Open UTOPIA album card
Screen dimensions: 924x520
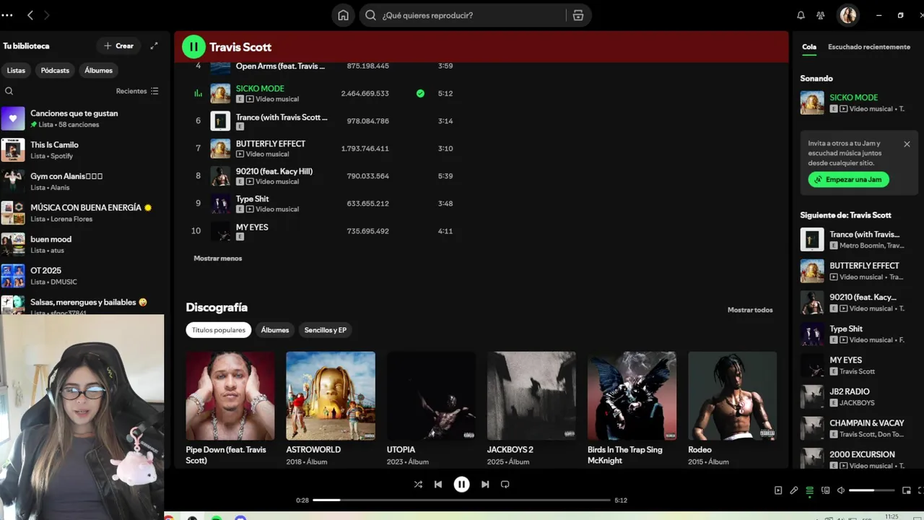click(x=431, y=408)
